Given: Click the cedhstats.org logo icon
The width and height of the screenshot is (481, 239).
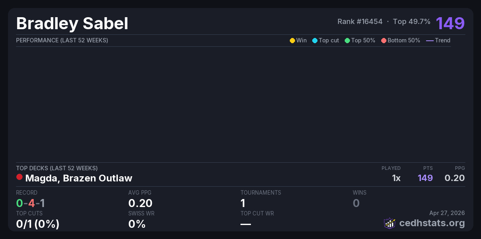Looking at the screenshot, I should tap(389, 223).
